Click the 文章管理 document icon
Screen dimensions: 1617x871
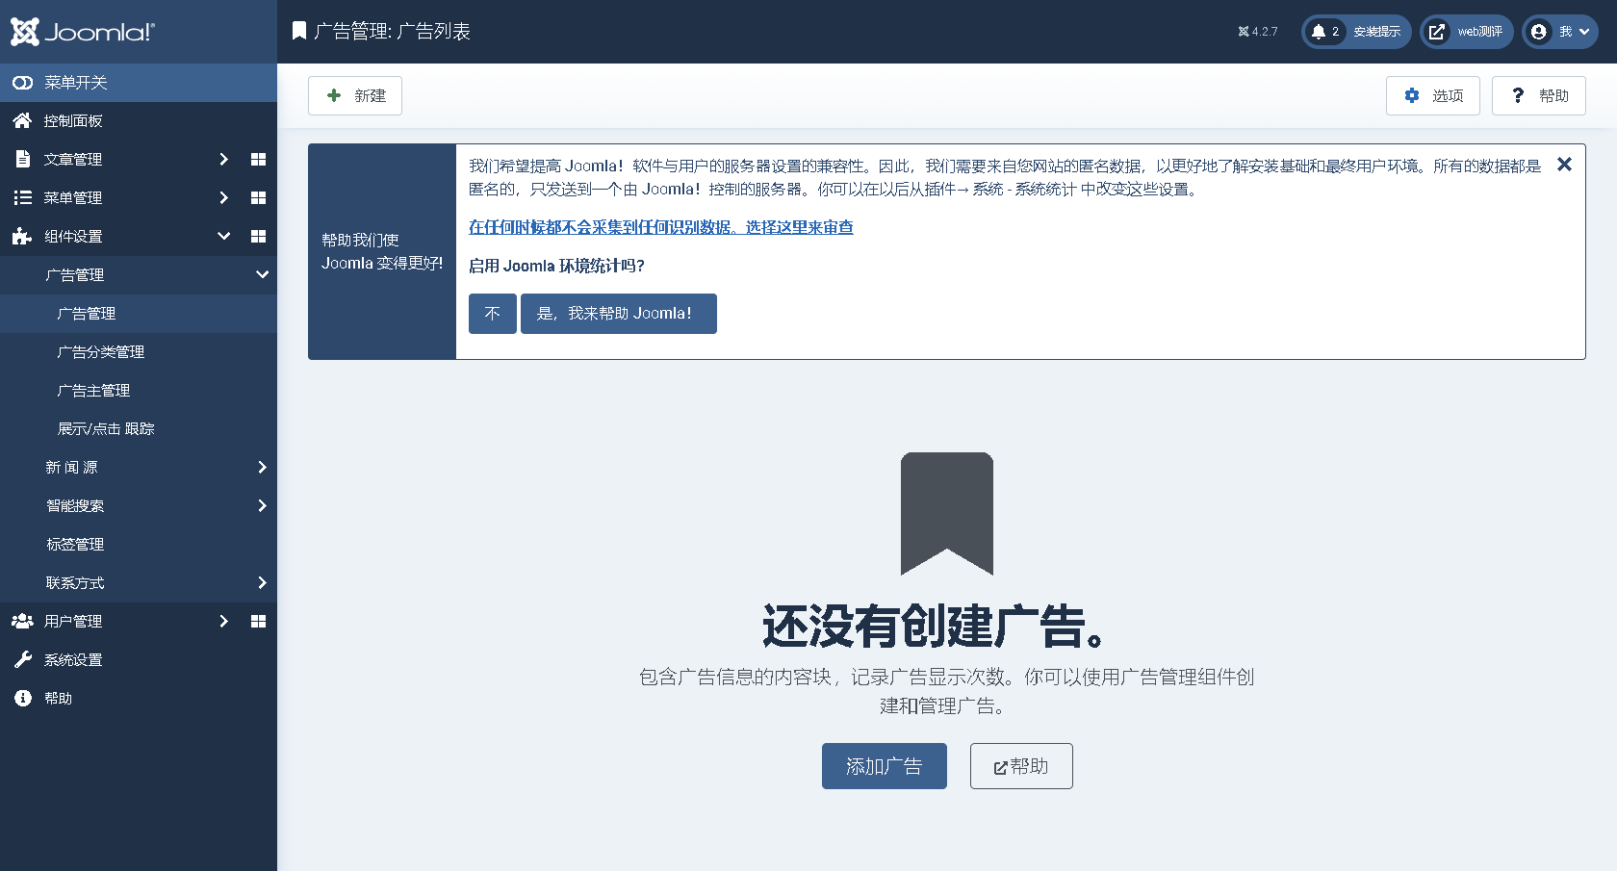pyautogui.click(x=23, y=160)
